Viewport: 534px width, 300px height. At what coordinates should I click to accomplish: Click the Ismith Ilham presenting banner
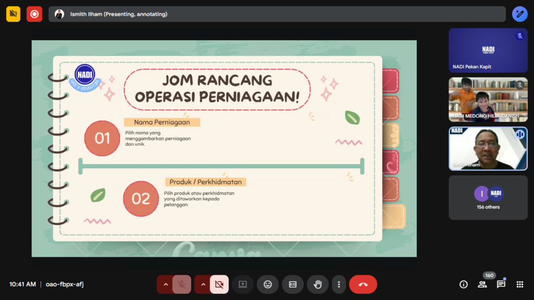(276, 14)
